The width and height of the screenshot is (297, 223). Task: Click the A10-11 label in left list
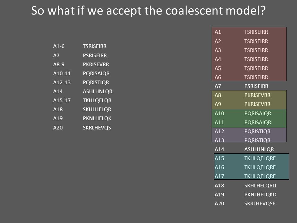click(x=62, y=74)
